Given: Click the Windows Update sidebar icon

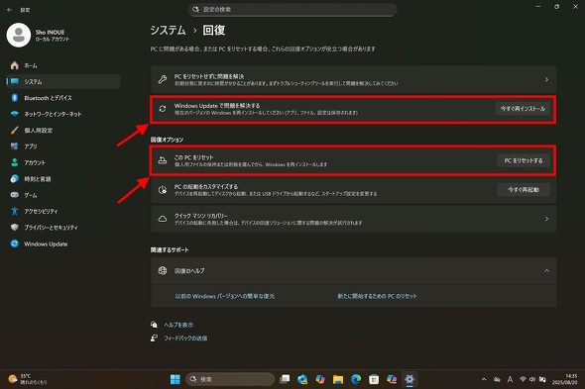Looking at the screenshot, I should 15,243.
